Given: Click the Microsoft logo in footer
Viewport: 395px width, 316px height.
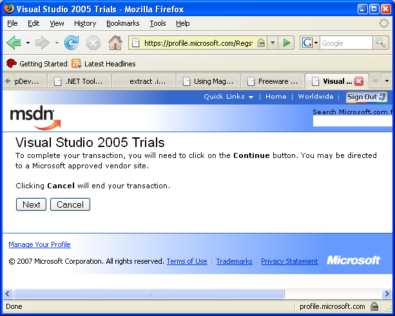Looking at the screenshot, I should pyautogui.click(x=354, y=261).
